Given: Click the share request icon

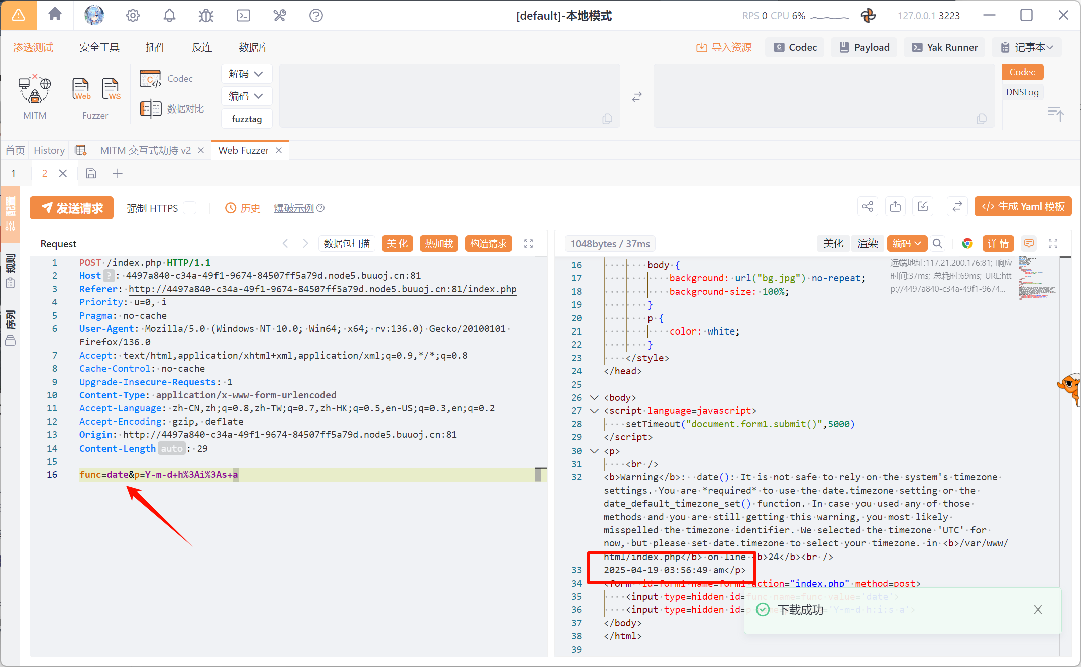Looking at the screenshot, I should click(868, 206).
